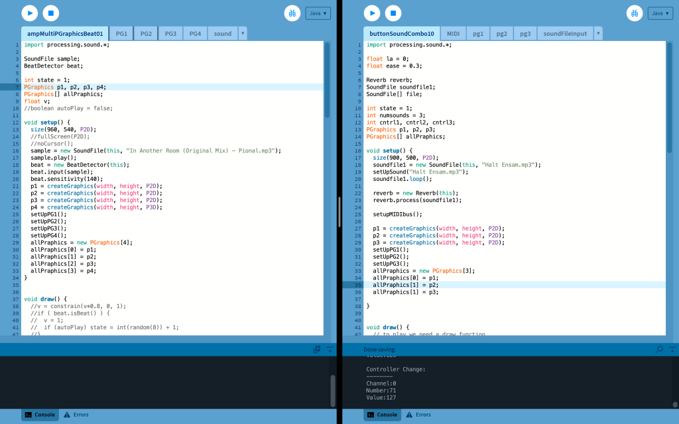Stop the sketch in the right window
The width and height of the screenshot is (679, 424).
[x=393, y=13]
